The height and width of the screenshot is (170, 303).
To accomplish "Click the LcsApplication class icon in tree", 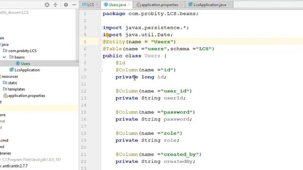I will coord(11,70).
